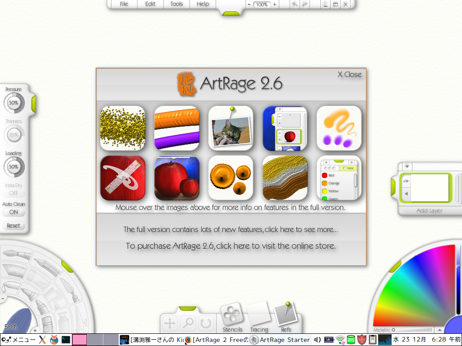Open the Refs reference images panel
Viewport: 462px width, 346px height.
(286, 318)
